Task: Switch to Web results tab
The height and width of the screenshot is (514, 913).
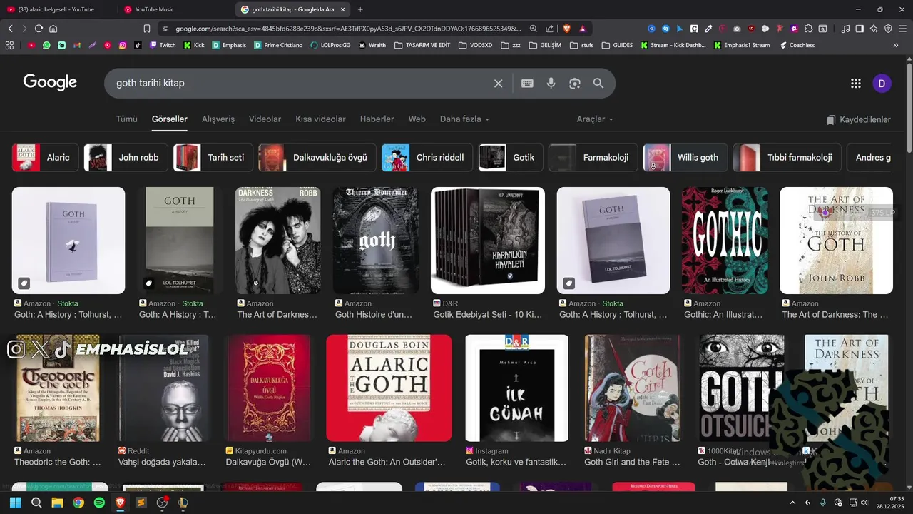Action: (417, 119)
